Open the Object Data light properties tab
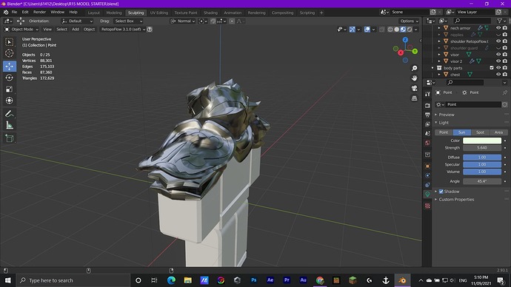511x287 pixels. point(427,195)
